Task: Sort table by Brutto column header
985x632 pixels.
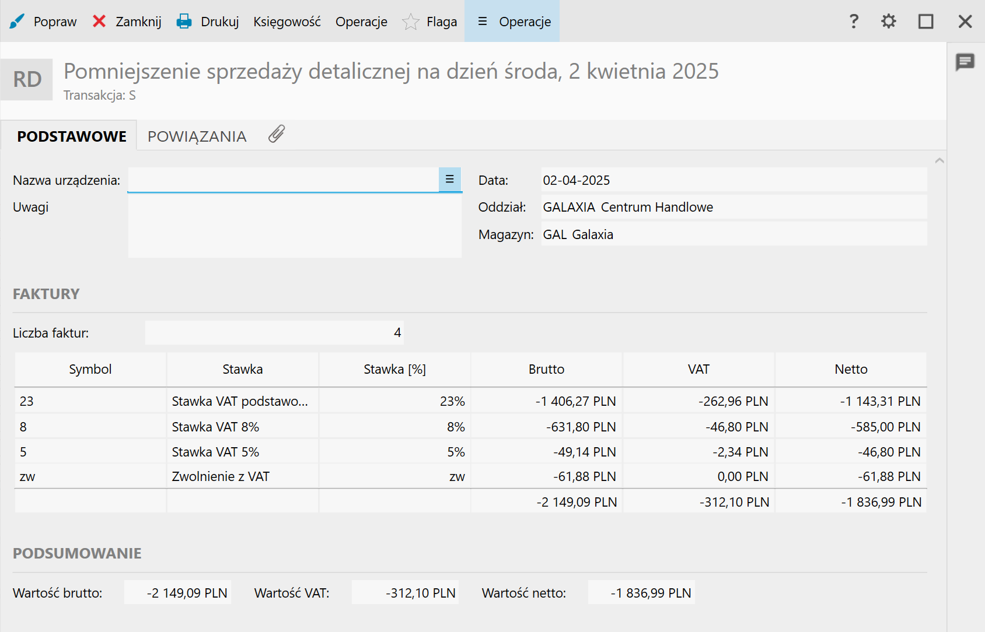Action: (x=547, y=369)
